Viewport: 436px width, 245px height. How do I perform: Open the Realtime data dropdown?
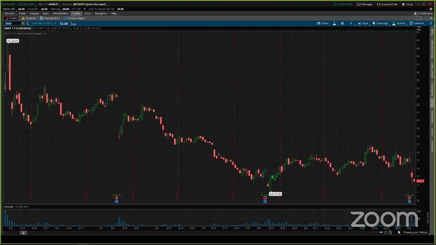tap(26, 4)
